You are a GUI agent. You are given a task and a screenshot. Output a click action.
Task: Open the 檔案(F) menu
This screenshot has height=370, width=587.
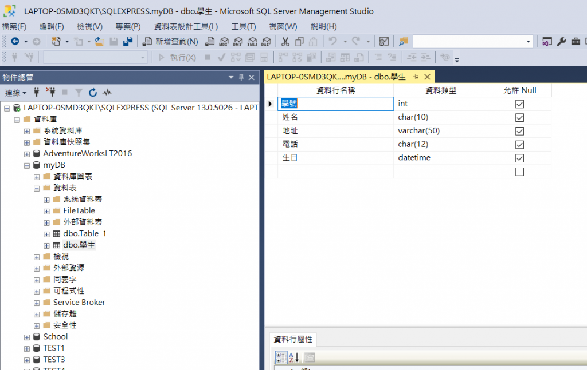click(x=14, y=26)
